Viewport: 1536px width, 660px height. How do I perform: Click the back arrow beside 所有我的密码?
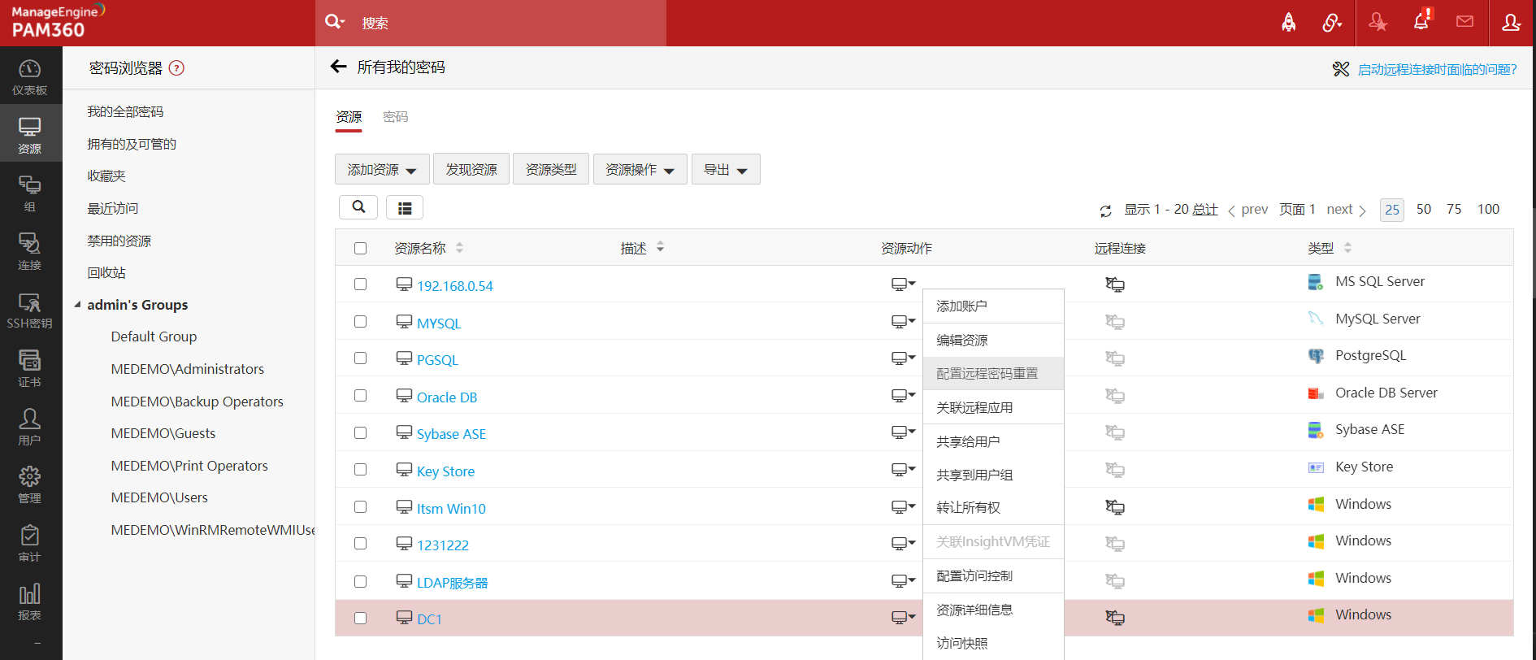(338, 67)
